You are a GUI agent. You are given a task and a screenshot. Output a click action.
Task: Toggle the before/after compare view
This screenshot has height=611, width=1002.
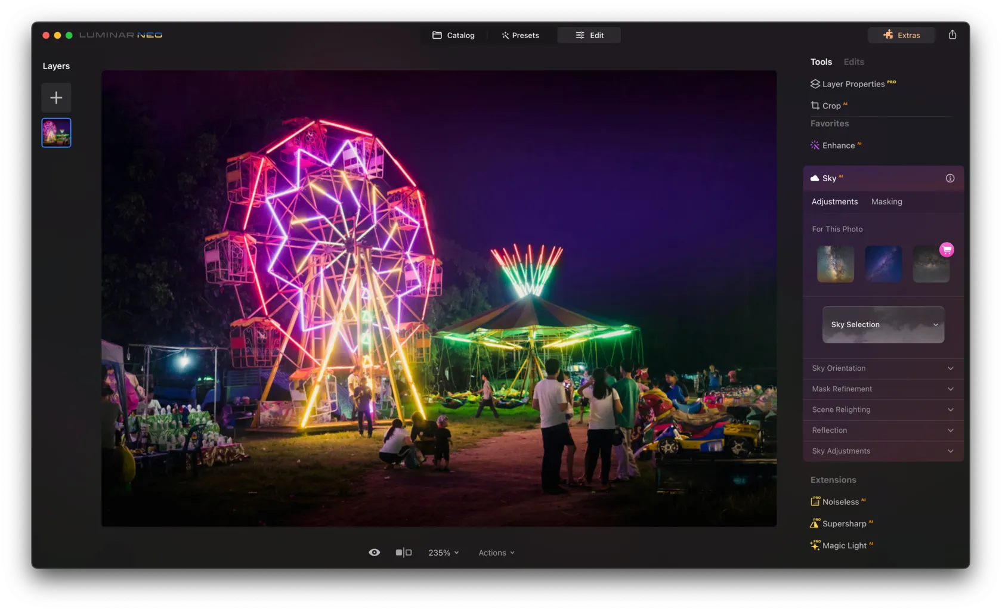404,553
